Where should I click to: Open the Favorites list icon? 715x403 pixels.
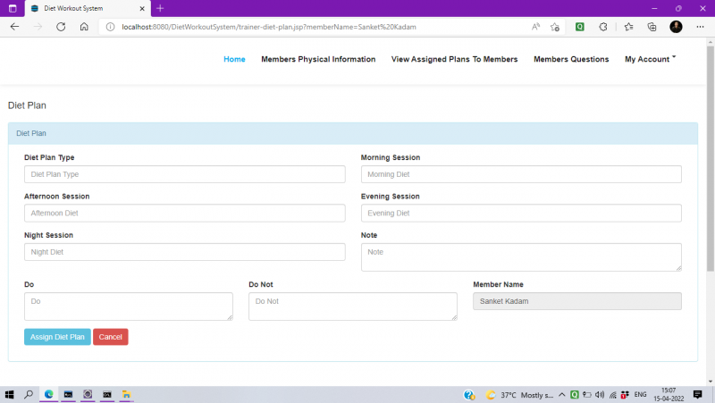coord(629,27)
